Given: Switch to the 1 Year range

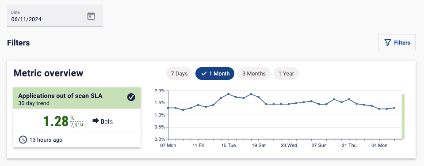Looking at the screenshot, I should [286, 73].
